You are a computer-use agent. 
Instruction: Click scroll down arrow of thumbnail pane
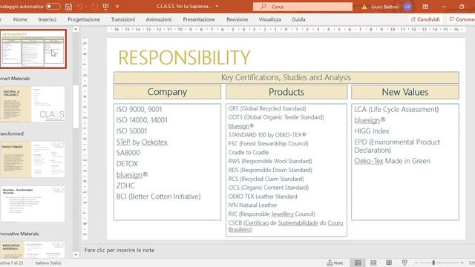click(76, 255)
